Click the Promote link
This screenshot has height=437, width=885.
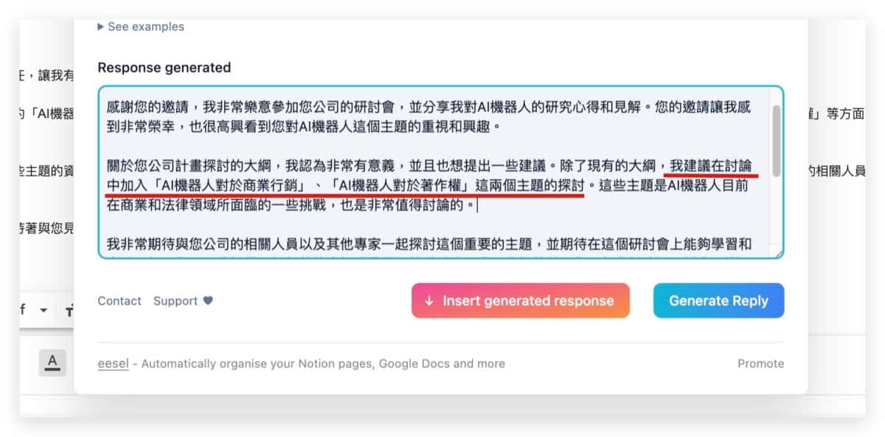[x=760, y=363]
